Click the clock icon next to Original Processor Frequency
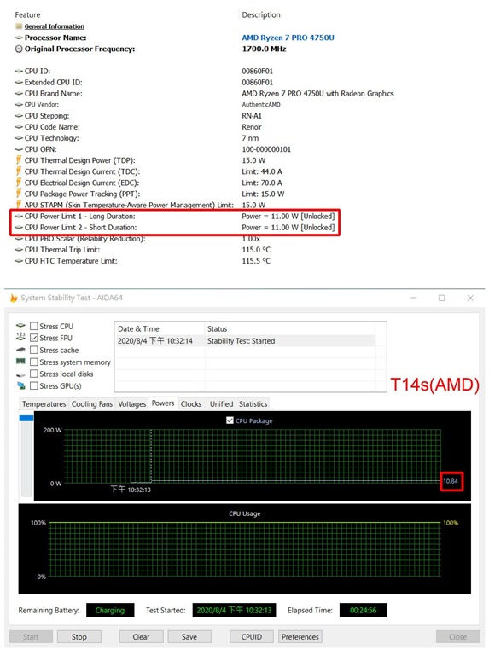 tap(19, 49)
